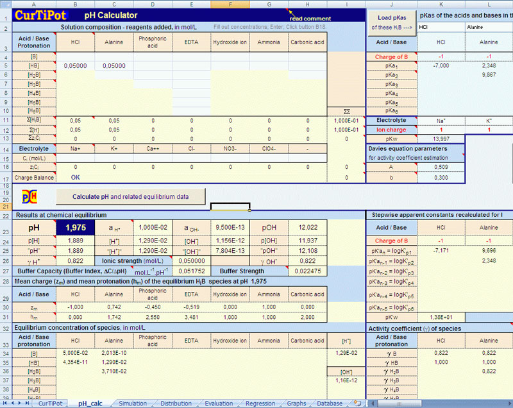The height and width of the screenshot is (408, 513).
Task: Open the Graphs sheet tab
Action: (x=296, y=404)
